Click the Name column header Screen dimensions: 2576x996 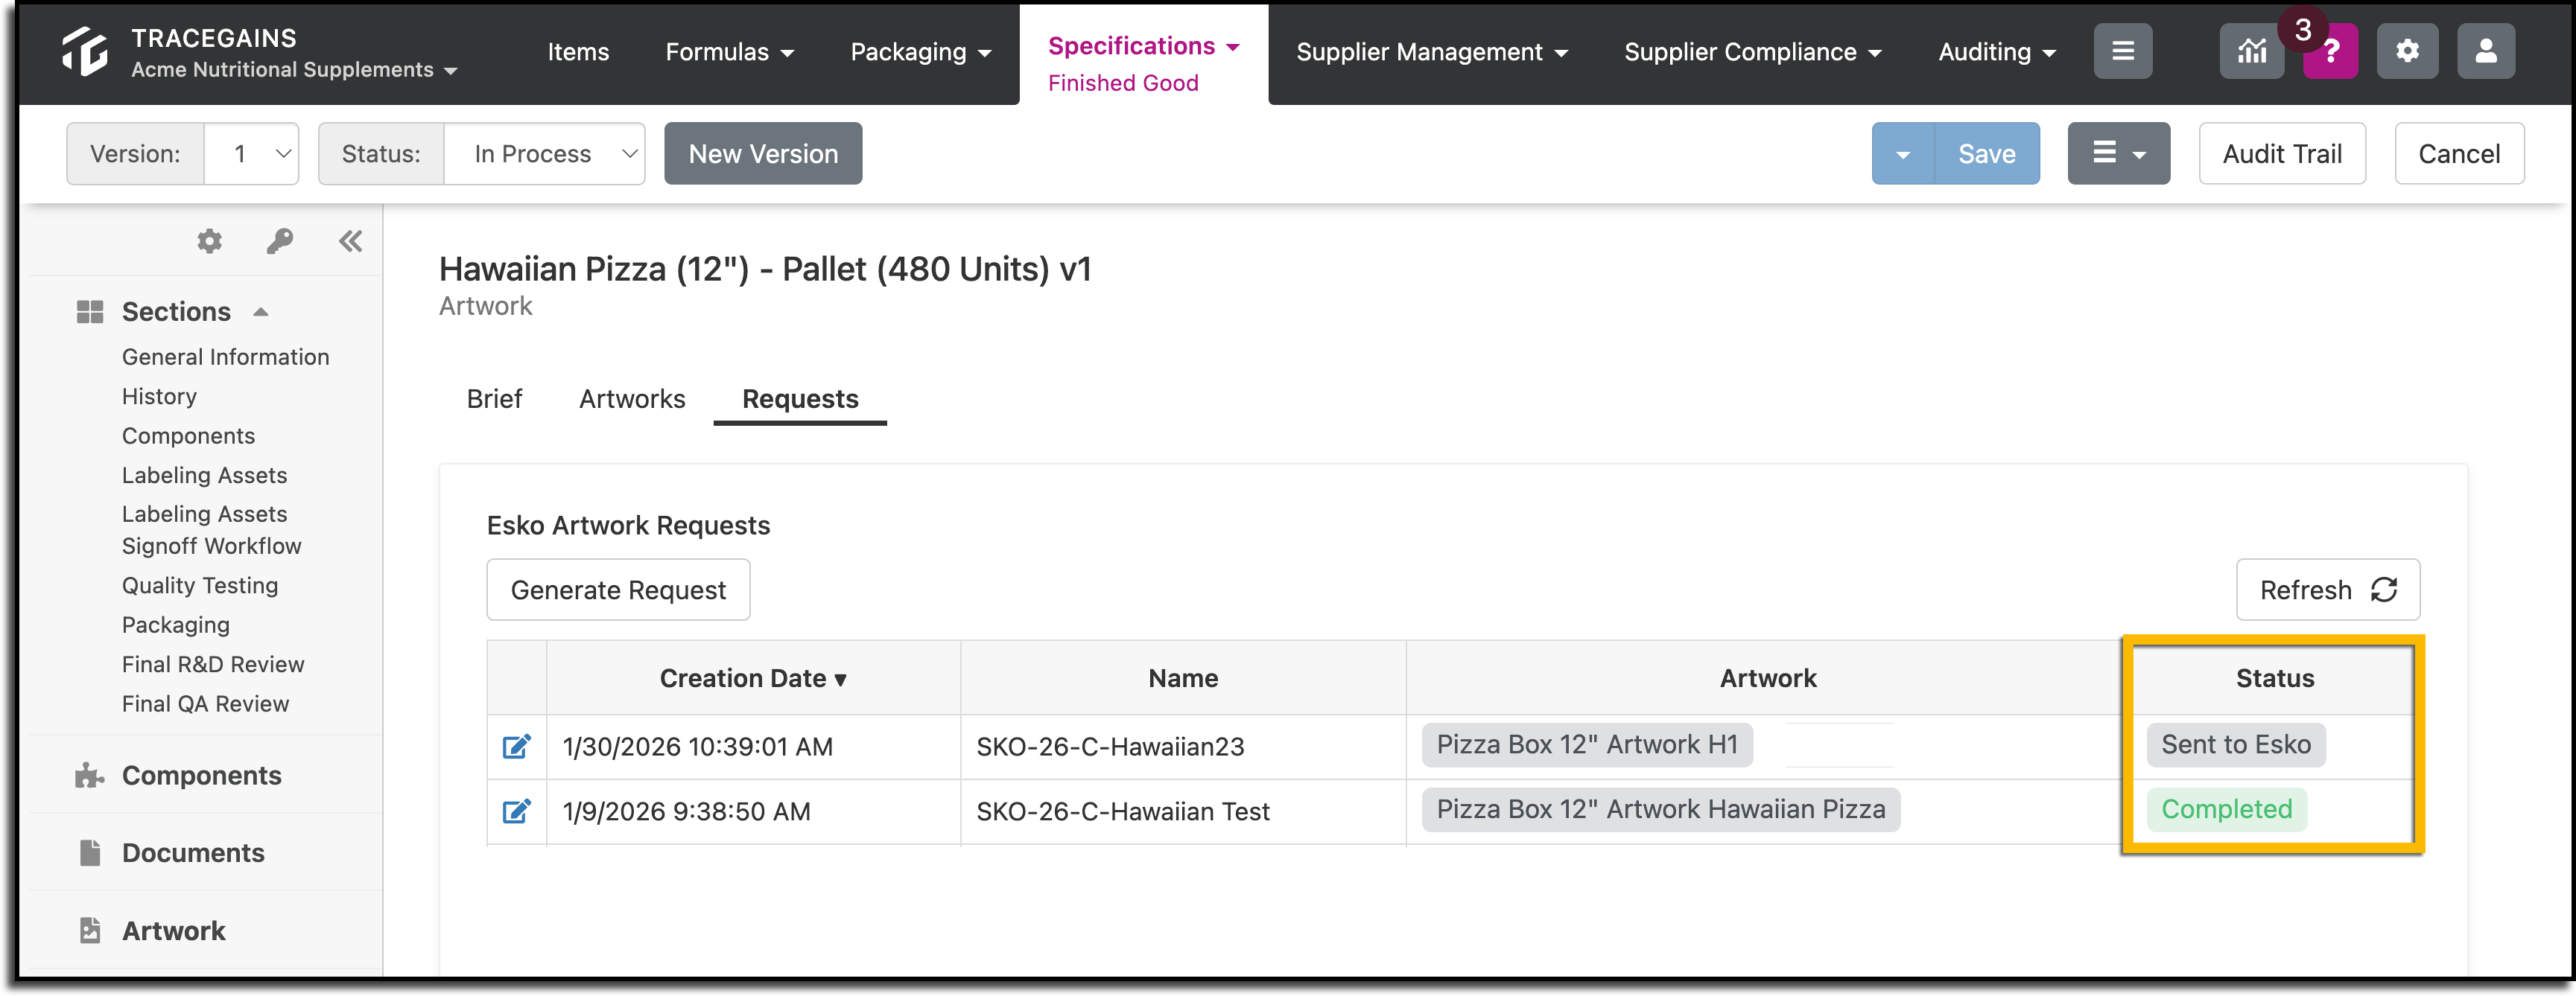point(1183,678)
